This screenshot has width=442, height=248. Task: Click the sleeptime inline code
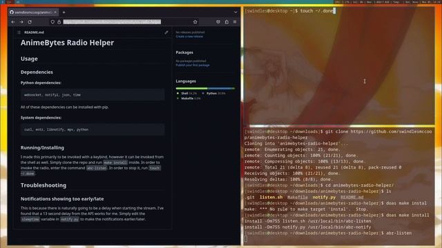(30, 219)
